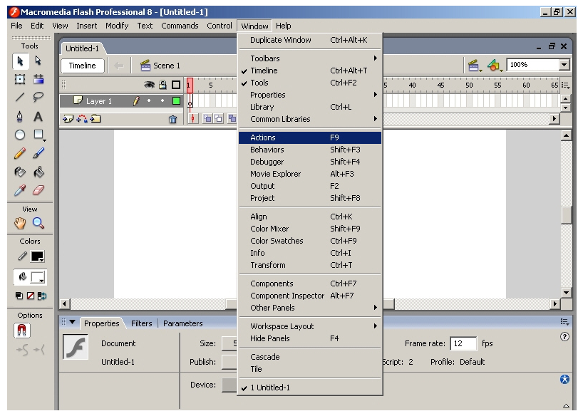
Task: Select the Line tool
Action: click(x=20, y=98)
